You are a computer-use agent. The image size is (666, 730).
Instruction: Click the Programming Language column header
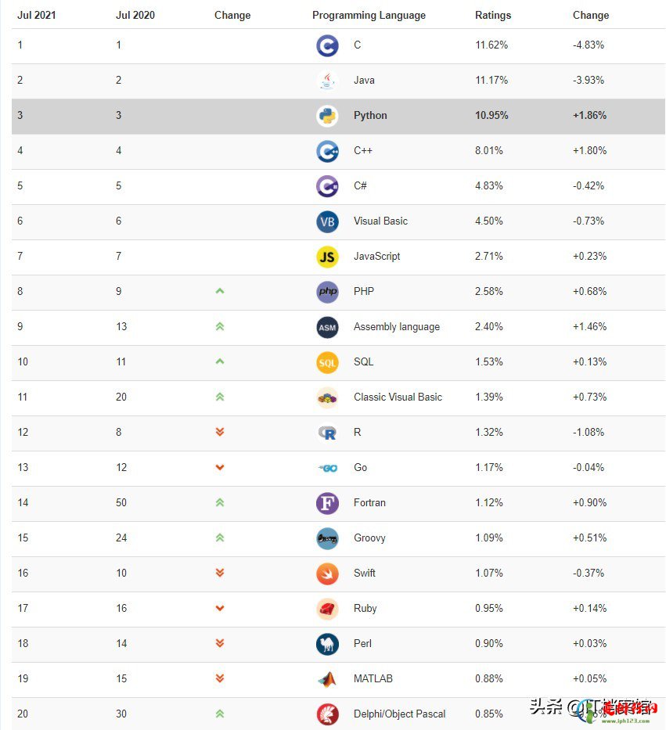369,16
